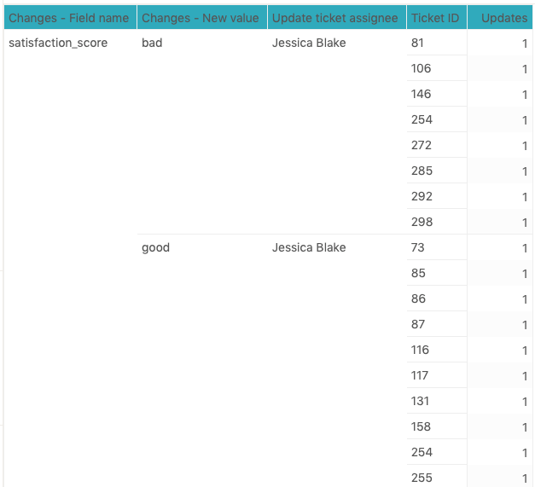Sort by the Ticket ID column header
535x487 pixels.
tap(435, 18)
